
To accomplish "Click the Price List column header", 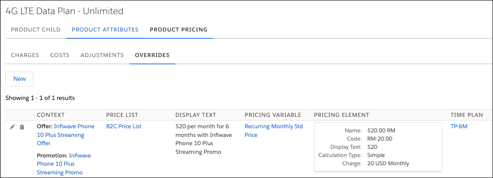I will coord(122,115).
